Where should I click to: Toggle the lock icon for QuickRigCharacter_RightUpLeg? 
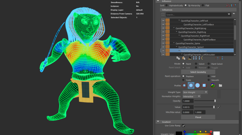click(163, 28)
